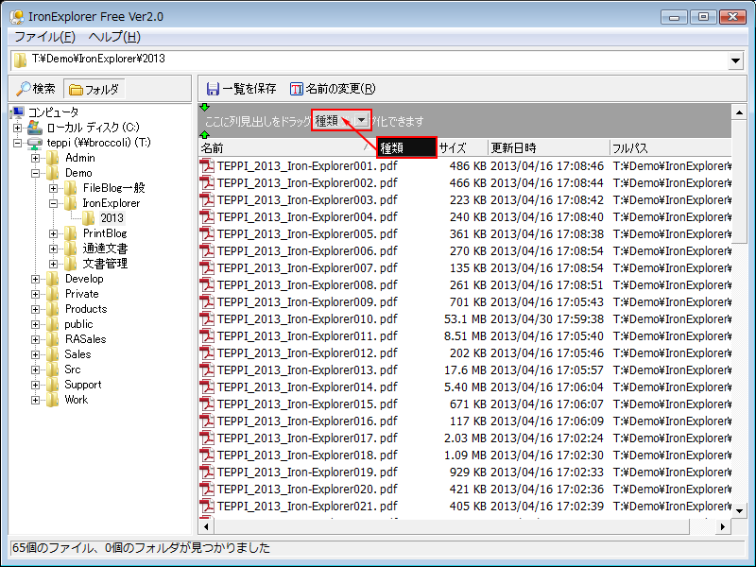Select the 文書管理 folder in the tree
The image size is (756, 567).
pos(105,264)
